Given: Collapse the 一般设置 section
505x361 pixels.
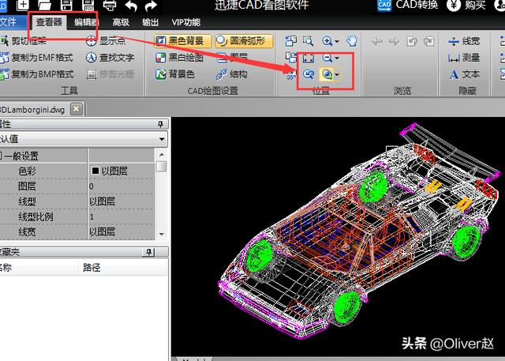Looking at the screenshot, I should click(x=1, y=156).
